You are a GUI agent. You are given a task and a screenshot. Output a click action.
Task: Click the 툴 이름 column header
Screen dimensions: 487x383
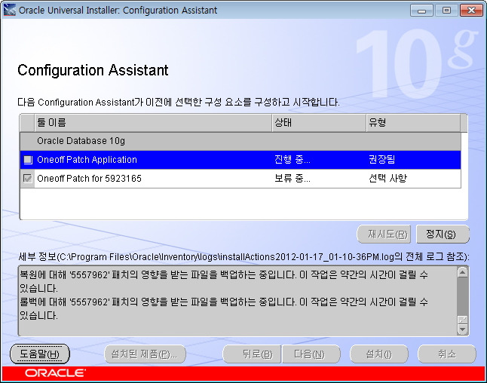(153, 122)
